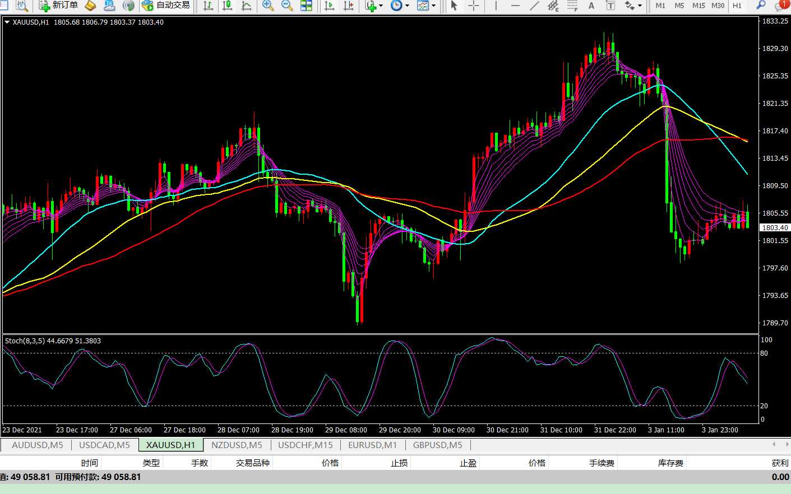Open the NZDUSD,M5 chart tab
The width and height of the screenshot is (791, 494).
pos(237,445)
